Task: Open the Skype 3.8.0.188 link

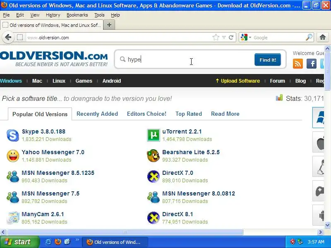Action: click(43, 131)
